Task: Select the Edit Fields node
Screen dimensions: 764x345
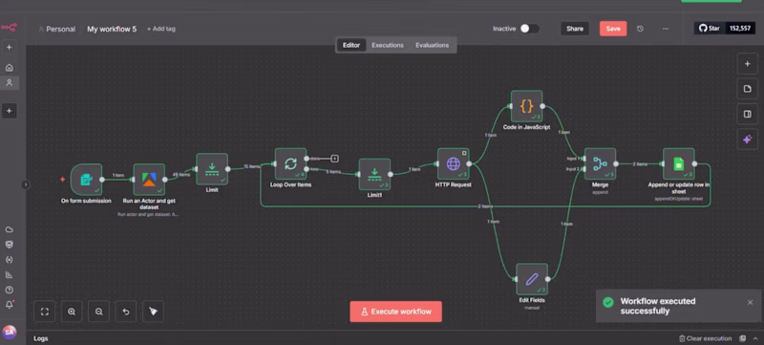Action: click(x=532, y=279)
